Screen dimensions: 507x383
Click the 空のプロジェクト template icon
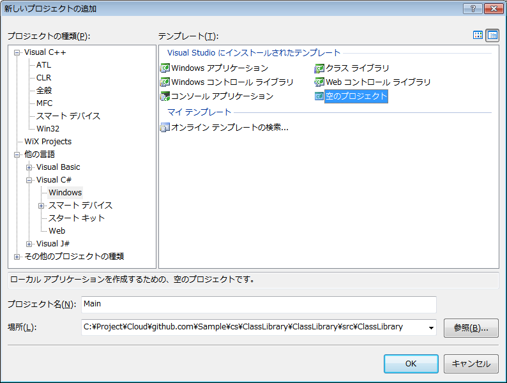click(x=319, y=96)
